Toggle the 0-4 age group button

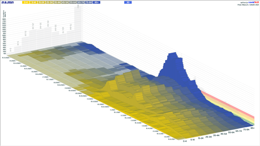click(x=25, y=2)
